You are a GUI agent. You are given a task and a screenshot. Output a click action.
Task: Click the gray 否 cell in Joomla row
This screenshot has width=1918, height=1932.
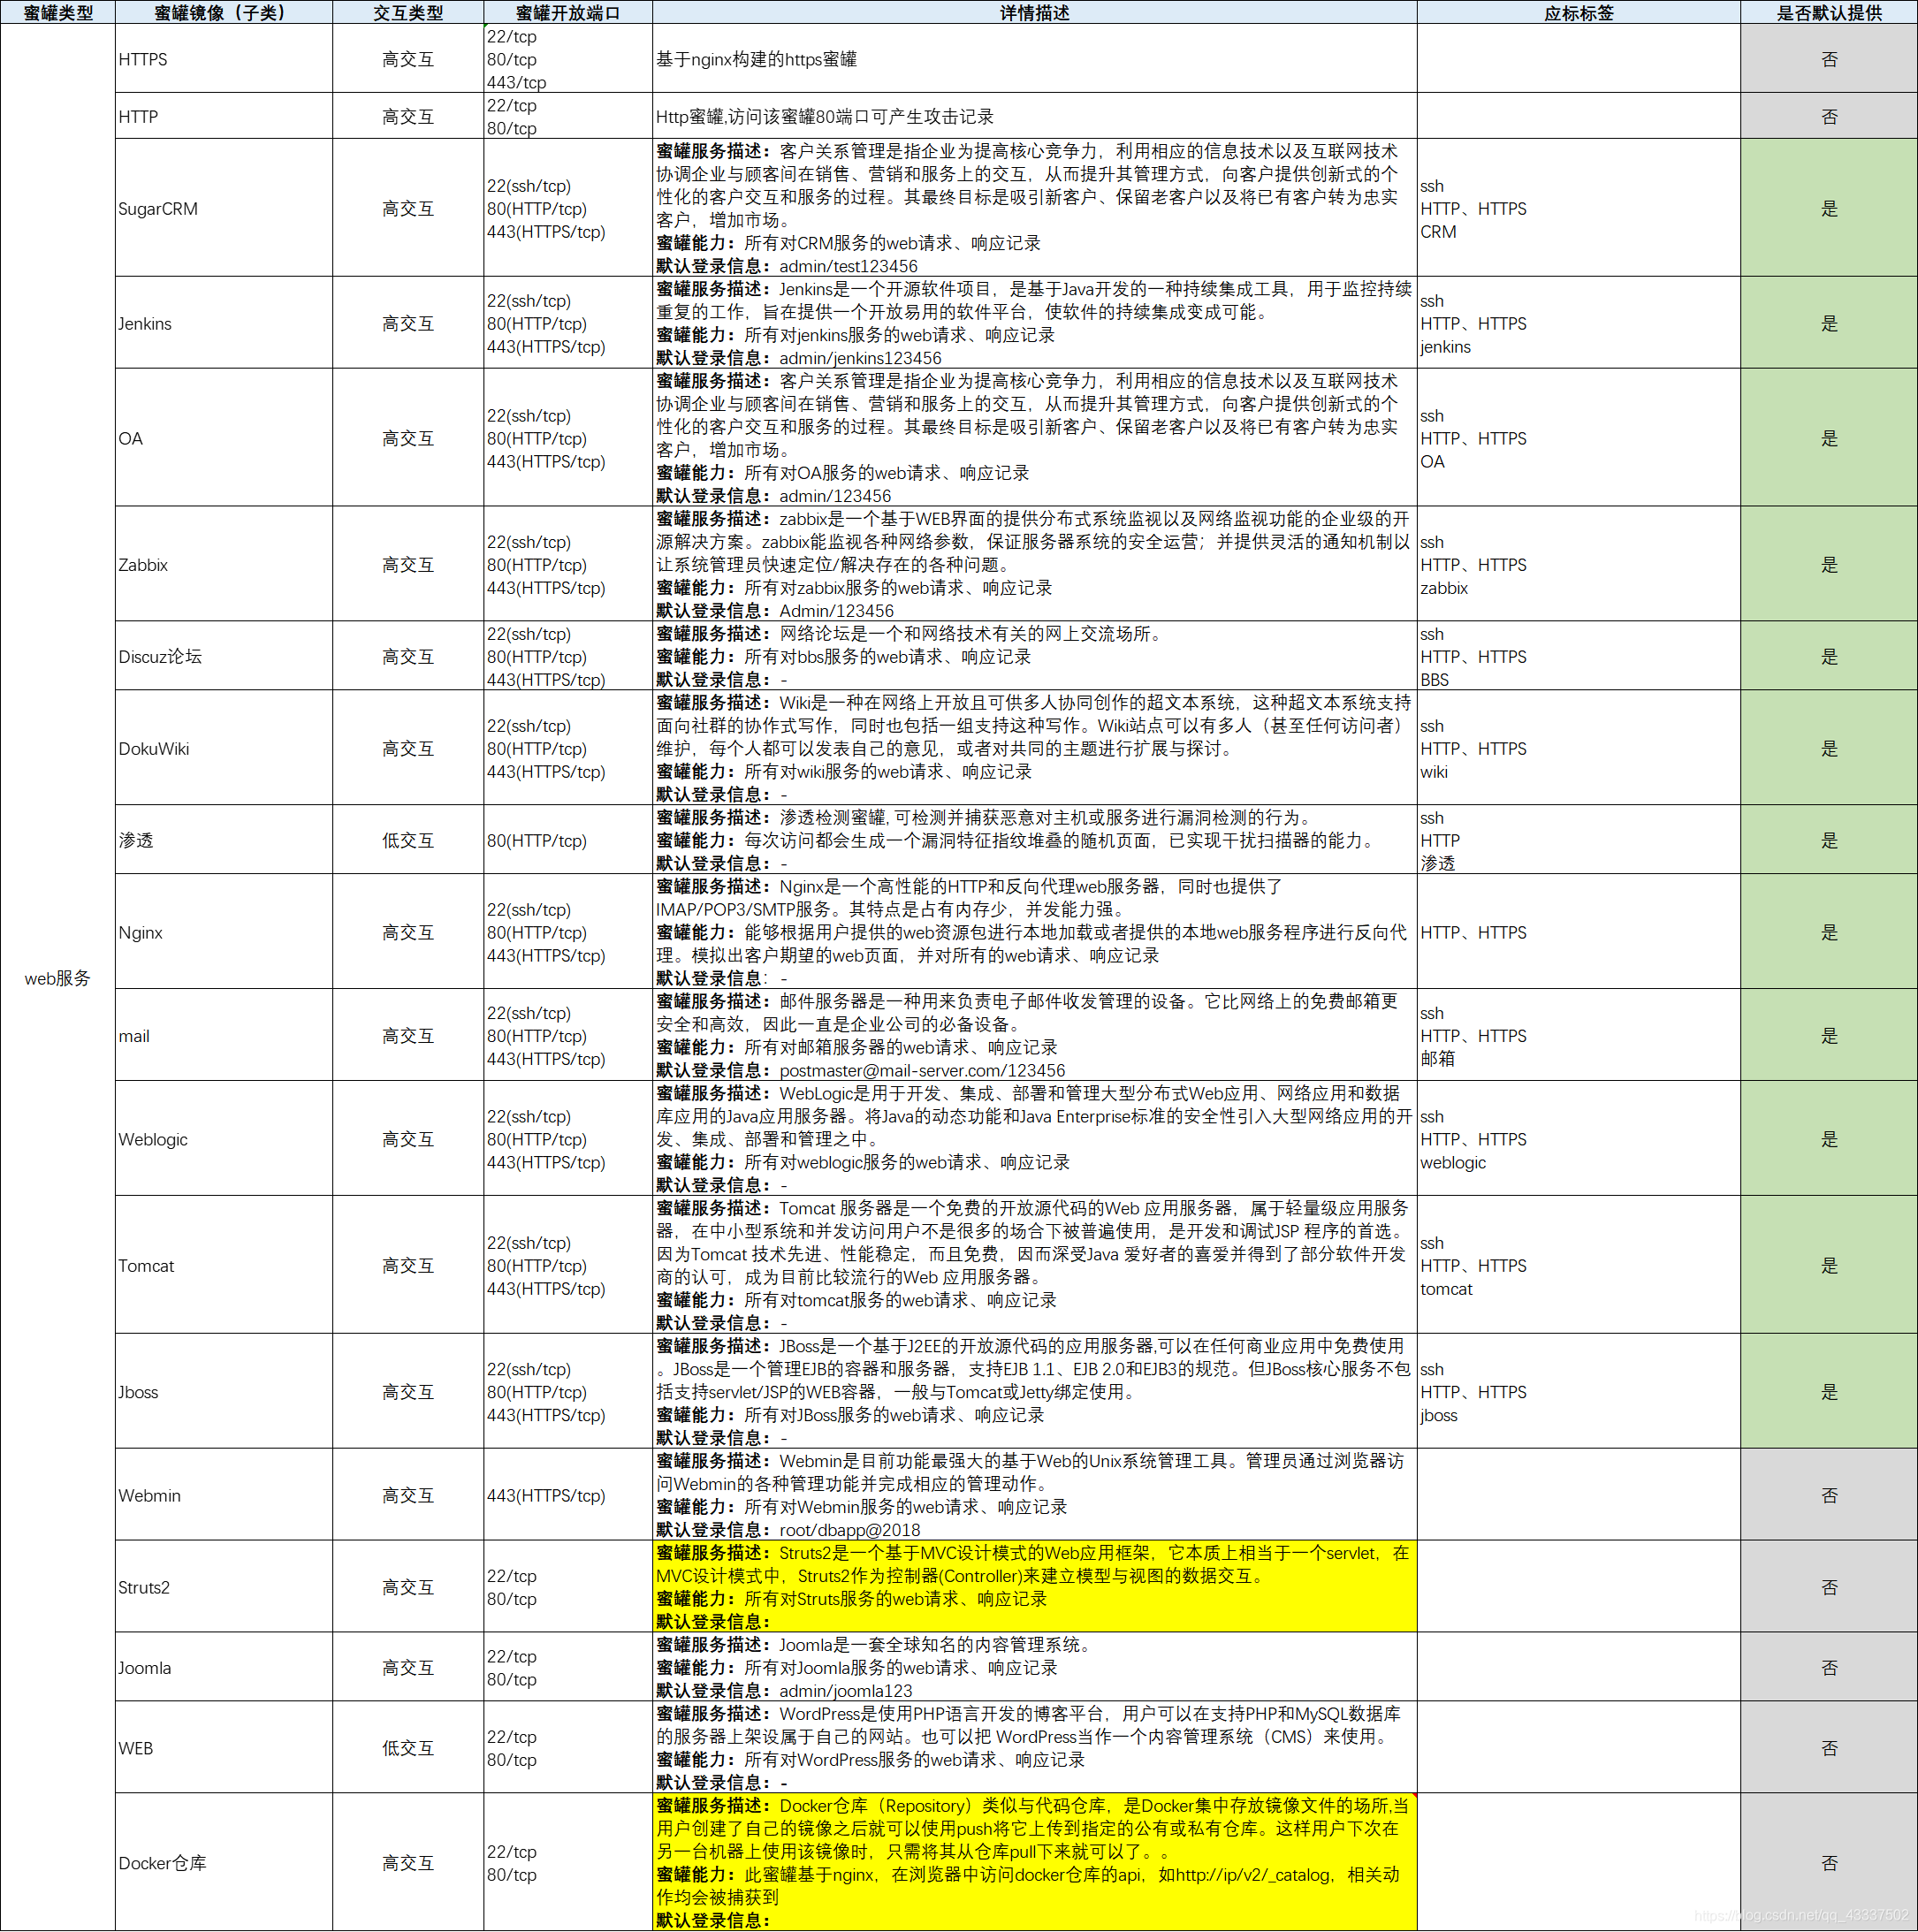(1829, 1667)
